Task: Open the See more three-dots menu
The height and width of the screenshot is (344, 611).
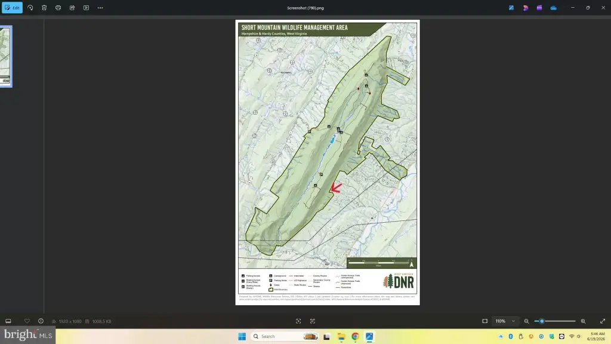Action: click(100, 8)
